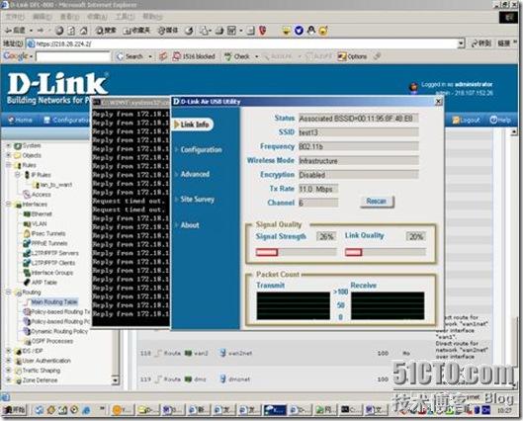Click the Link Quality bar

click(x=386, y=252)
